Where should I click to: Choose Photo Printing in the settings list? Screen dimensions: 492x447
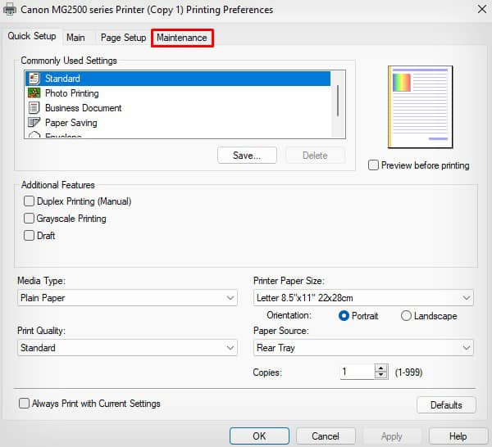tap(178, 93)
